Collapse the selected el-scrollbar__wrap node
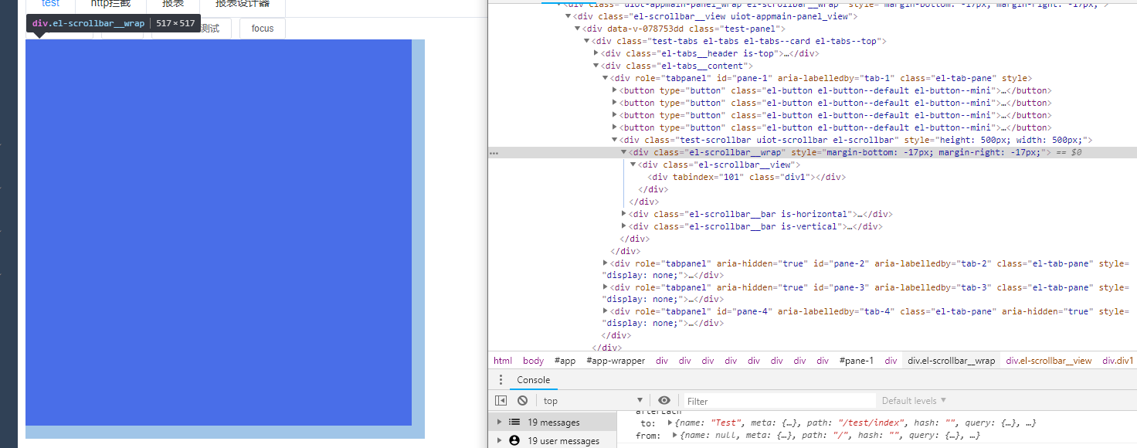Viewport: 1137px width, 448px height. pos(624,152)
